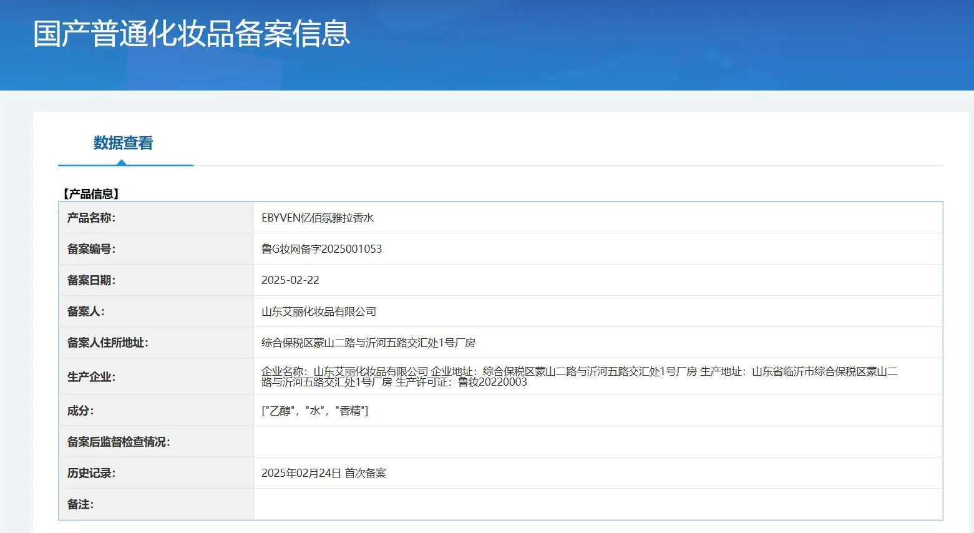
Task: Click the 备案人 label
Action: (x=85, y=311)
